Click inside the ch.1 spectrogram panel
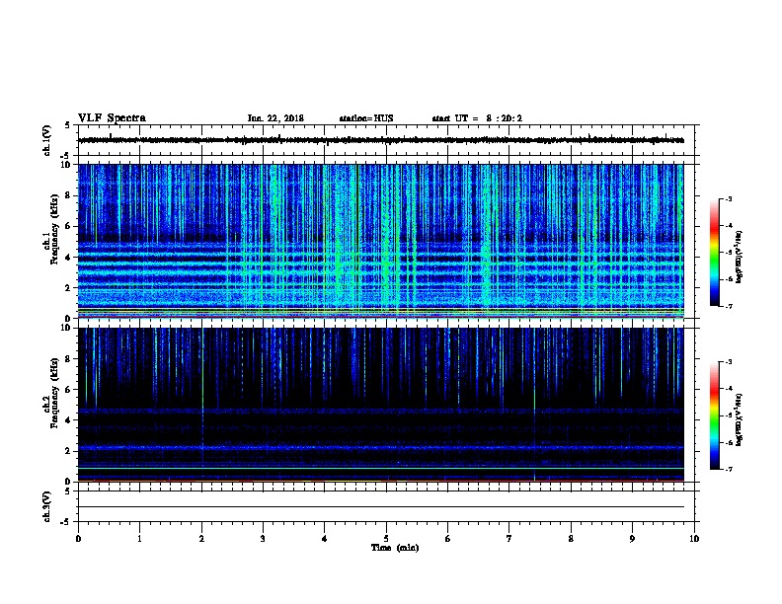This screenshot has height=604, width=782. point(381,241)
